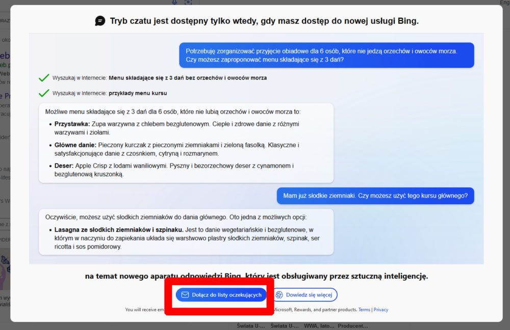Click the green checkmark by 'przykłady menu kursu'

[x=44, y=93]
